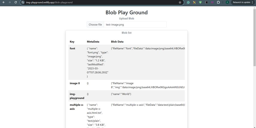
Task: Click the Relaunch to update button
Action: click(x=241, y=2)
